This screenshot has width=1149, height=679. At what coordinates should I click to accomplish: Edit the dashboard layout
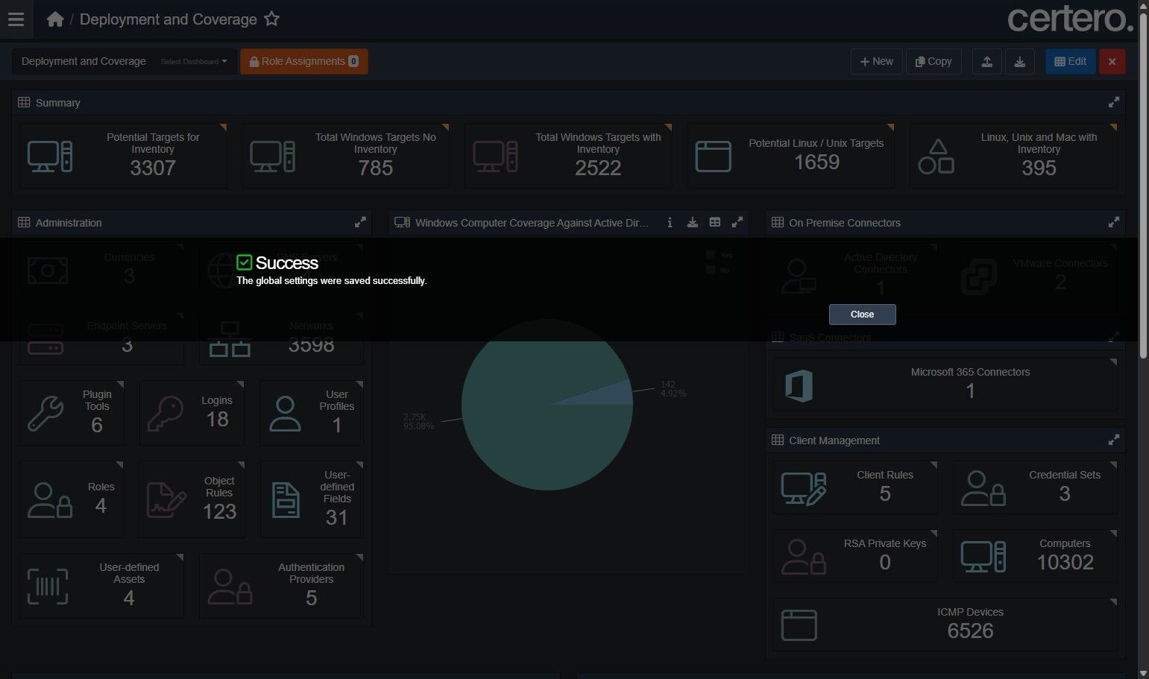pyautogui.click(x=1070, y=61)
